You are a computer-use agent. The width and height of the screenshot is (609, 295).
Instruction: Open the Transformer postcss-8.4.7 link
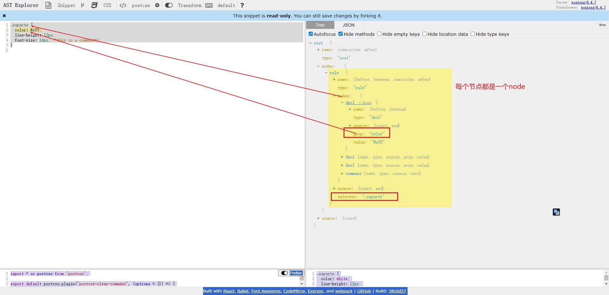click(593, 7)
